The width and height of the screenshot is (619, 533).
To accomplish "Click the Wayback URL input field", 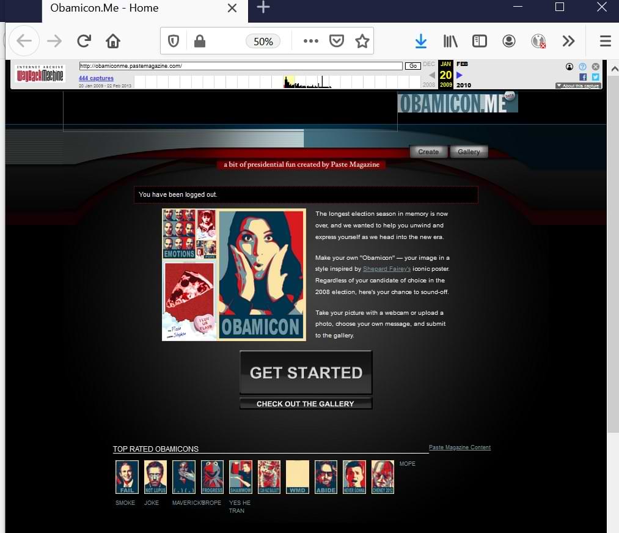I will click(x=240, y=66).
